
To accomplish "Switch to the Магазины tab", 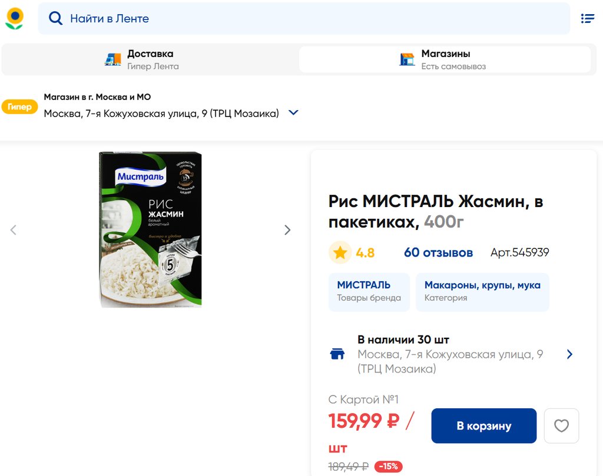I will tap(445, 59).
